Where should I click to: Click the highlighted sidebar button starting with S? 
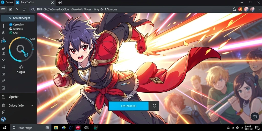coord(18,18)
